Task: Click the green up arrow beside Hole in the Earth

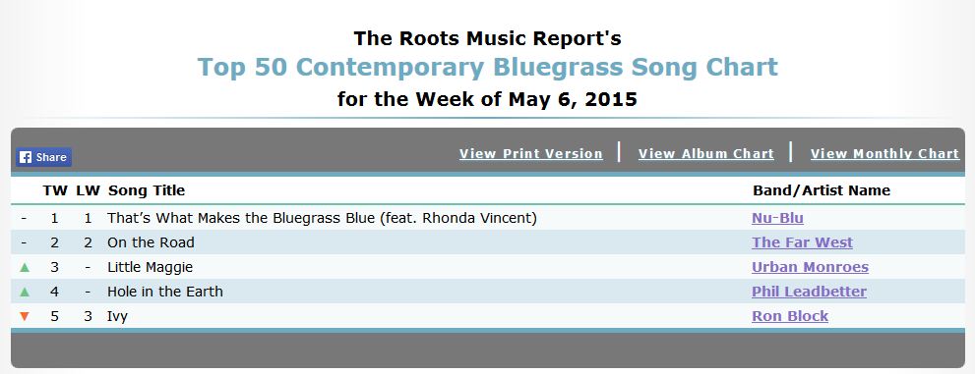Action: (x=25, y=292)
